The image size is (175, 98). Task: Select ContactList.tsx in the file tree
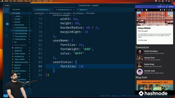[x=21, y=30]
